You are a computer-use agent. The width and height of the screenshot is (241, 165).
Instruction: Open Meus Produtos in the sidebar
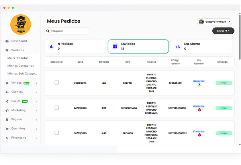click(20, 58)
